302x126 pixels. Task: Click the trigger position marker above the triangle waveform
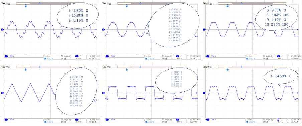click(x=26, y=70)
